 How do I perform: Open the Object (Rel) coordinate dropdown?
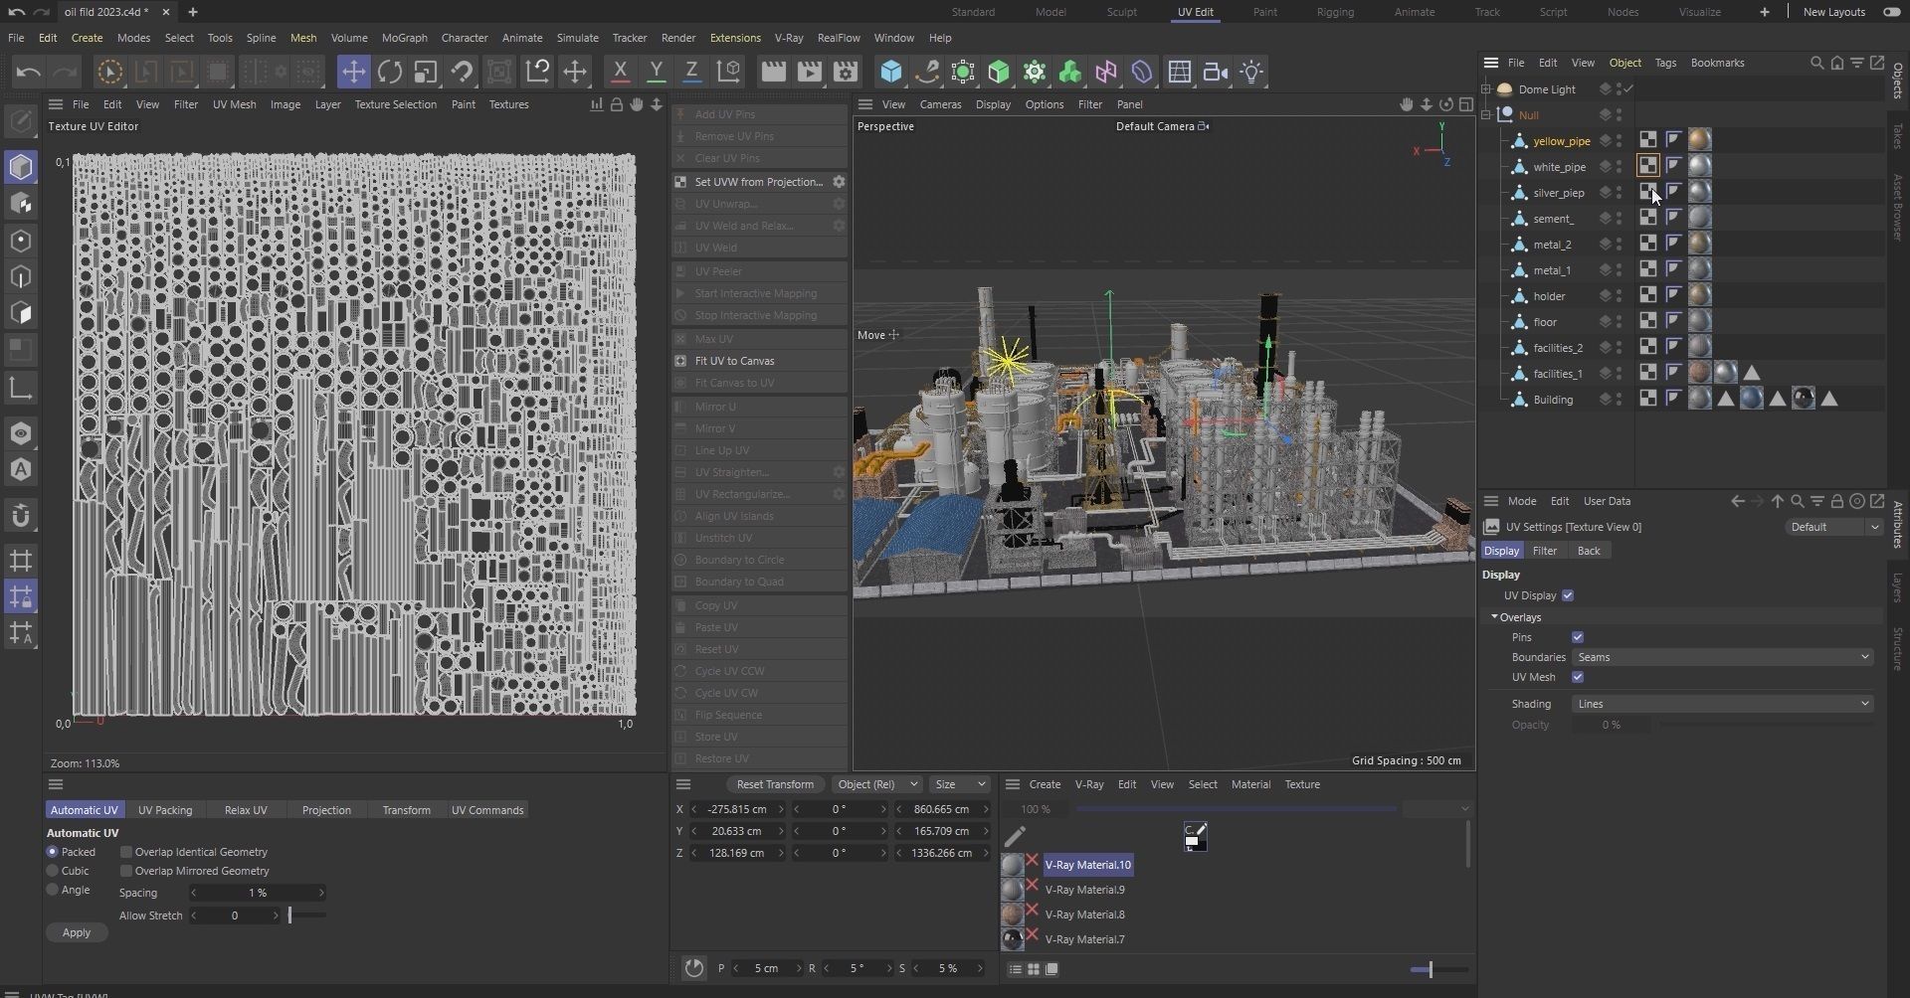pyautogui.click(x=875, y=784)
